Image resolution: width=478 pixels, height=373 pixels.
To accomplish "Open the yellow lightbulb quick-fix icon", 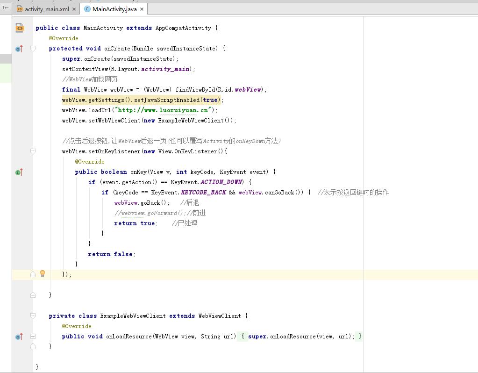I will [x=43, y=273].
